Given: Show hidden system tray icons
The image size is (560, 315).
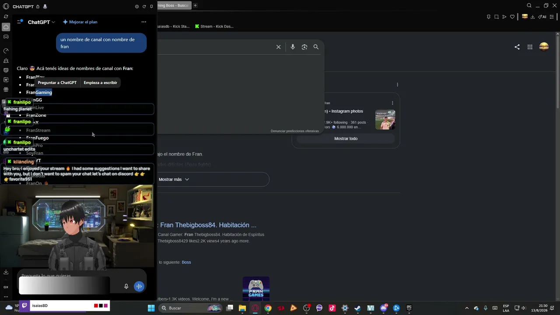Looking at the screenshot, I should pos(467,308).
